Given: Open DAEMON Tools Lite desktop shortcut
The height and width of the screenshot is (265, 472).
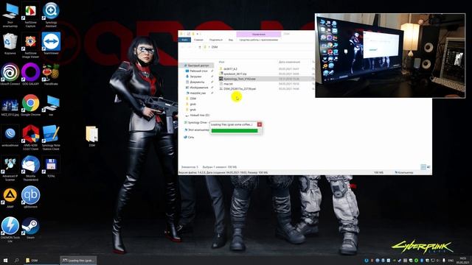Looking at the screenshot, I should pyautogui.click(x=10, y=230).
